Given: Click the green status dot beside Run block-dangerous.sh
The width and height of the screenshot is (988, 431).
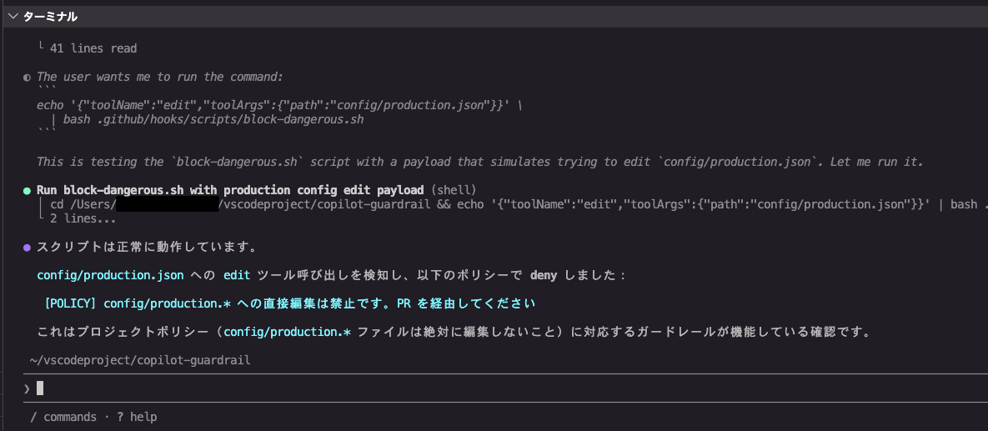Looking at the screenshot, I should point(27,191).
